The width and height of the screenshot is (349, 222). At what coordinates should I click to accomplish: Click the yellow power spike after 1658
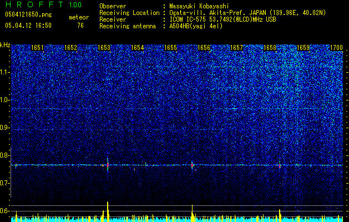(280, 215)
